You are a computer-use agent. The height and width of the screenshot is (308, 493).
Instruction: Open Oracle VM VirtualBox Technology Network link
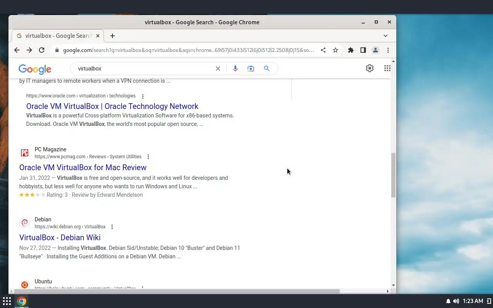point(112,106)
